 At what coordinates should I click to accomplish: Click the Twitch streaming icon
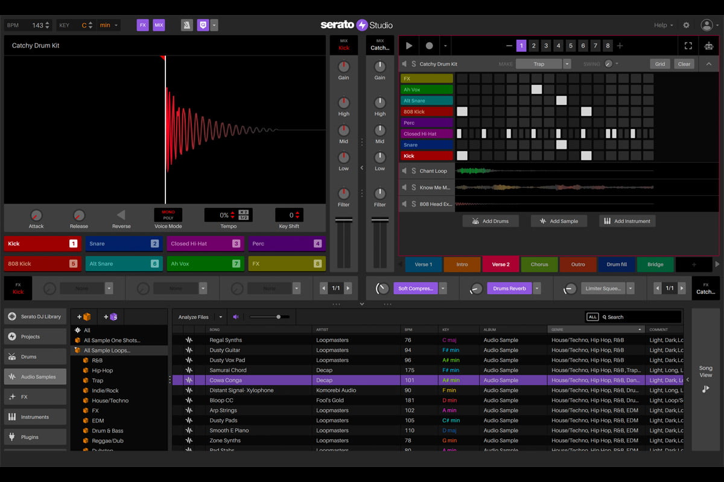point(203,25)
